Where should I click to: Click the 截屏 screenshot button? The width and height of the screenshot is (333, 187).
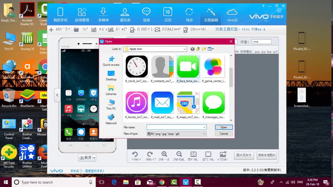(x=86, y=158)
